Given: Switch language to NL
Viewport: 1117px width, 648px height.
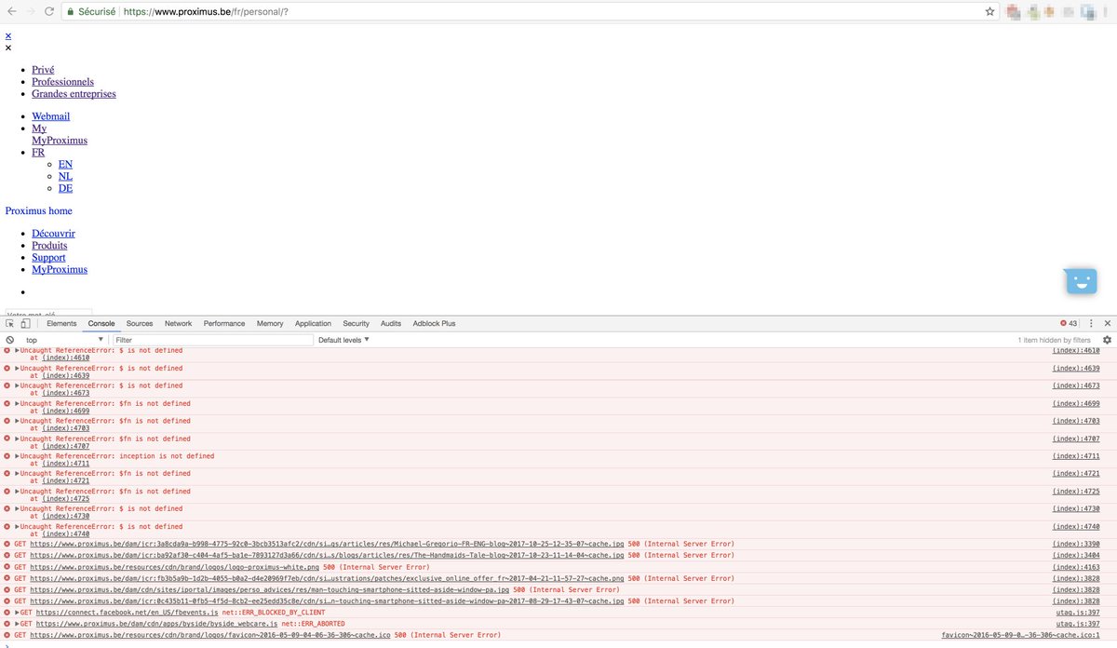Looking at the screenshot, I should 65,177.
